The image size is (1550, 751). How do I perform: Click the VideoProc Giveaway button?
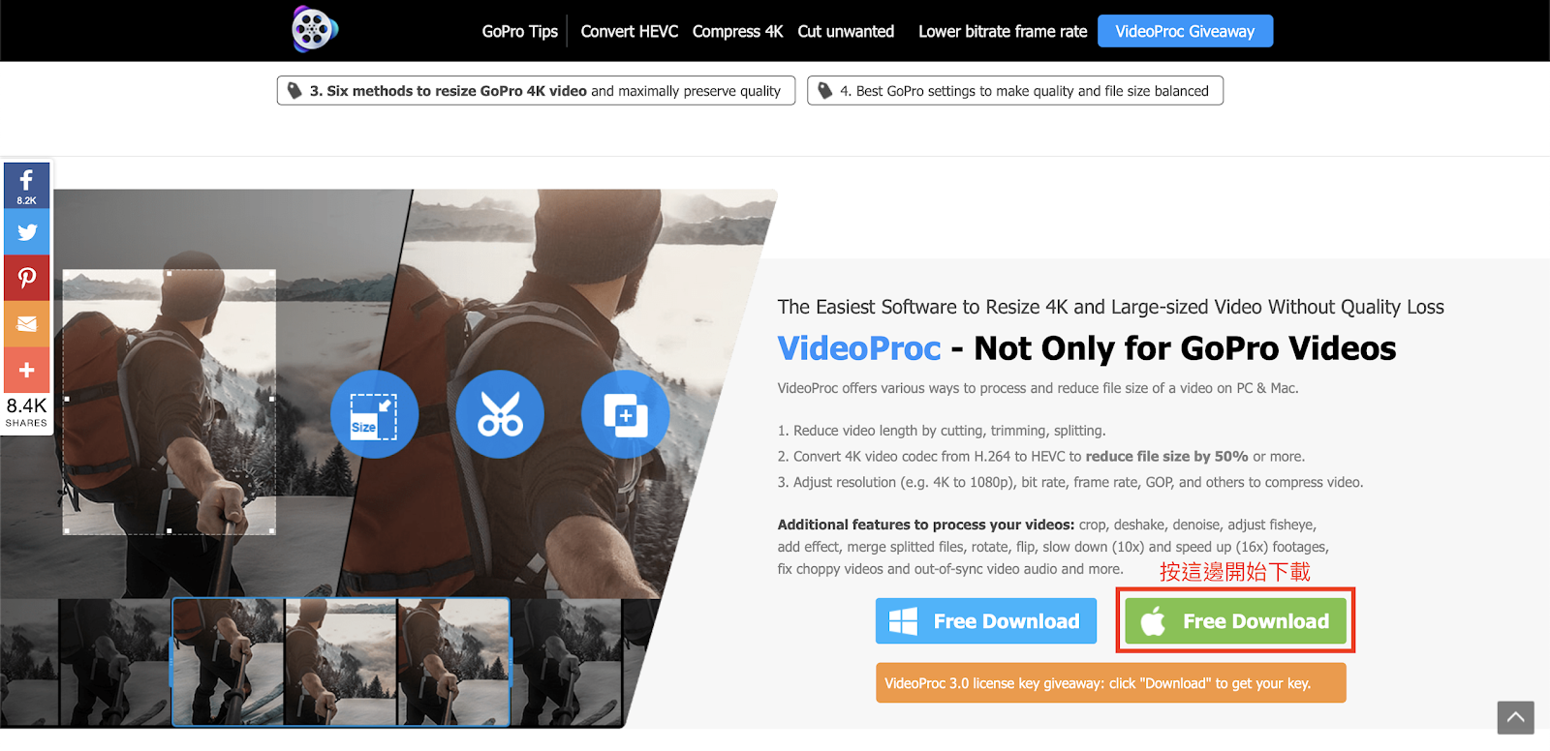pyautogui.click(x=1185, y=31)
